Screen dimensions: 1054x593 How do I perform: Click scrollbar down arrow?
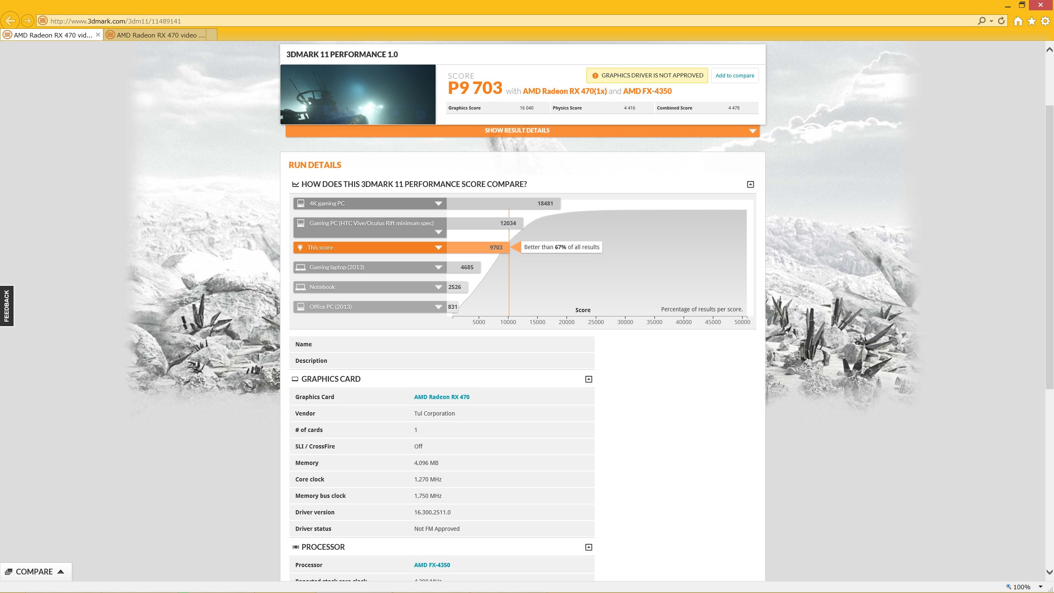coord(1049,572)
